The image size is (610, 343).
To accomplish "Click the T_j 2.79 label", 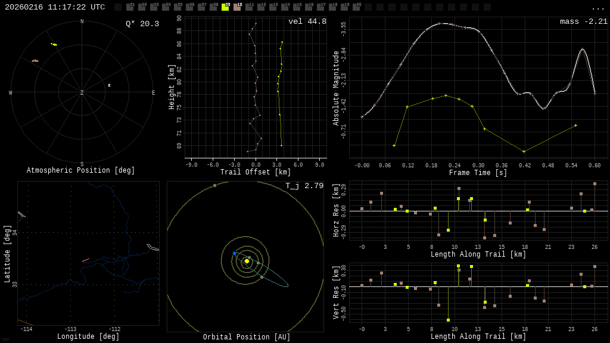I will click(x=304, y=186).
